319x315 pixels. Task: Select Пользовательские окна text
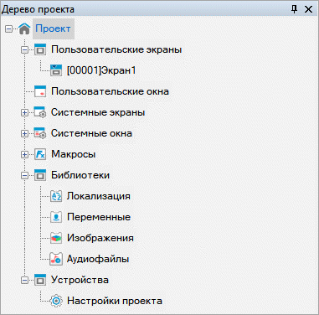(110, 91)
